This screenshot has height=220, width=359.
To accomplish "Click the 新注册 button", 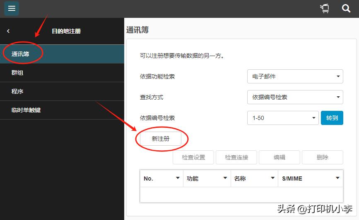I will [x=161, y=139].
